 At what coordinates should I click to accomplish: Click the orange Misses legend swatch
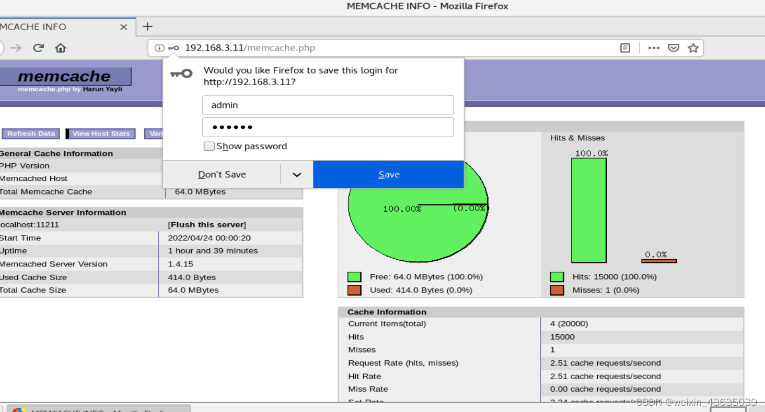click(557, 290)
